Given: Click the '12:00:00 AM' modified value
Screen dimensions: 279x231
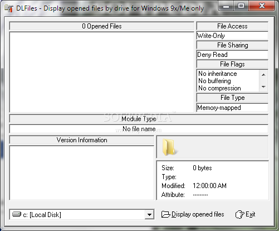Looking at the screenshot, I should (209, 186).
